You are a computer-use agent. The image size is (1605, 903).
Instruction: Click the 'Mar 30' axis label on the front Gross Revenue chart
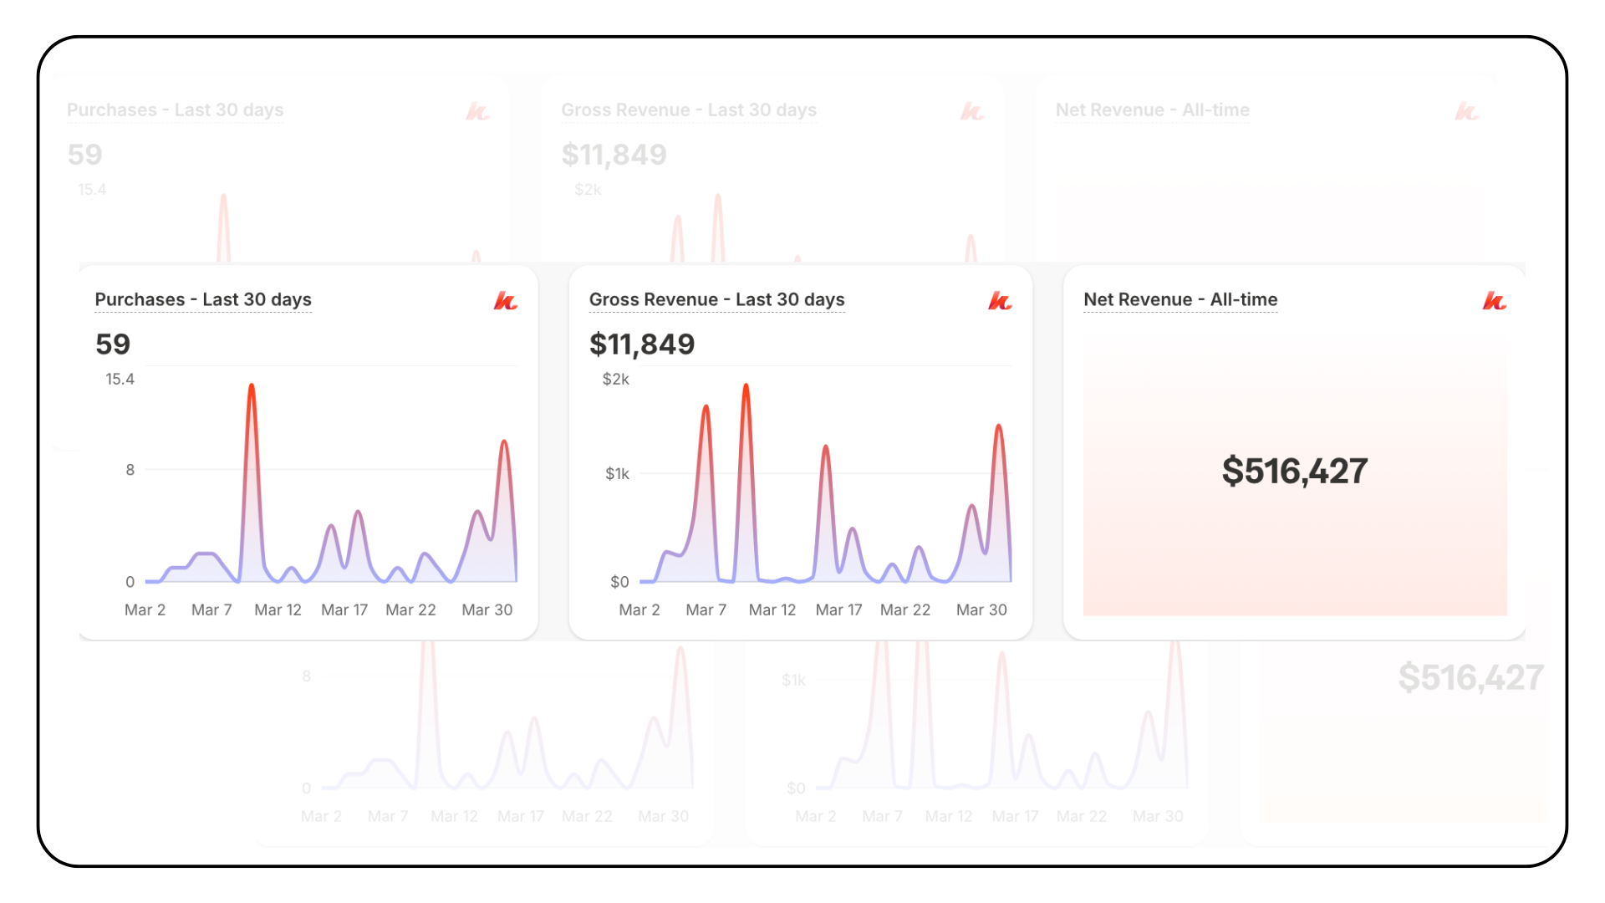[981, 610]
